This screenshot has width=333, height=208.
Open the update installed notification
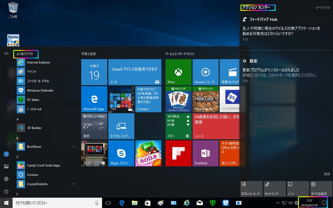[x=280, y=72]
